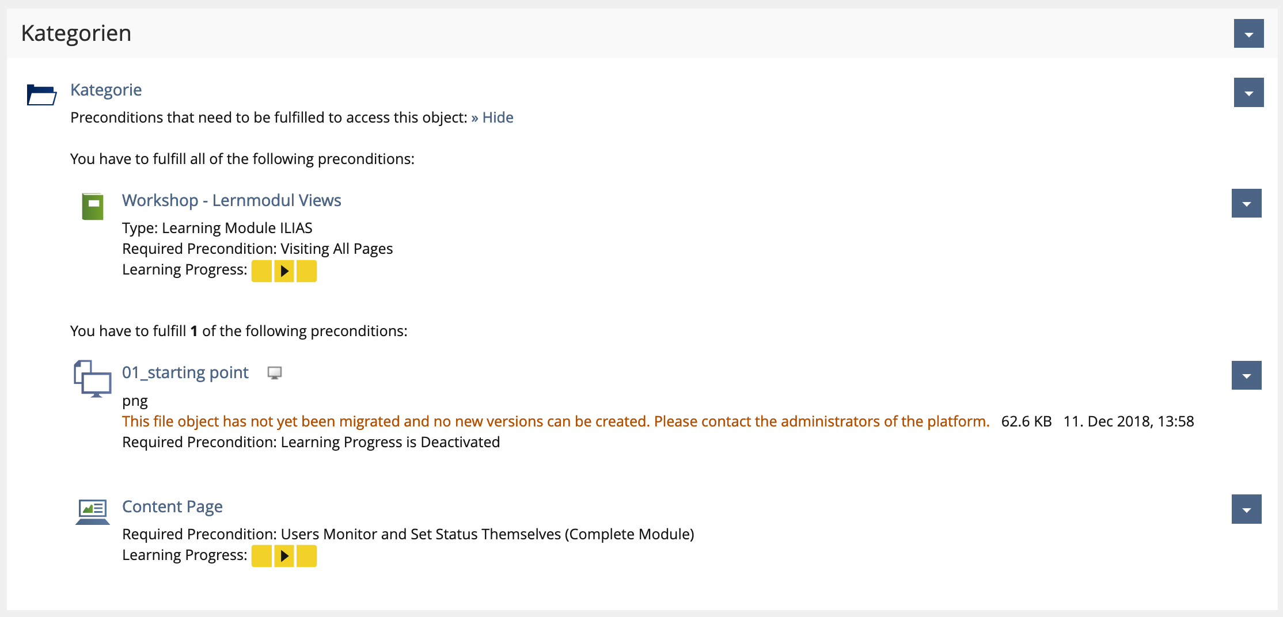This screenshot has width=1283, height=617.
Task: Click the Workshop learning progress status icon
Action: point(284,271)
